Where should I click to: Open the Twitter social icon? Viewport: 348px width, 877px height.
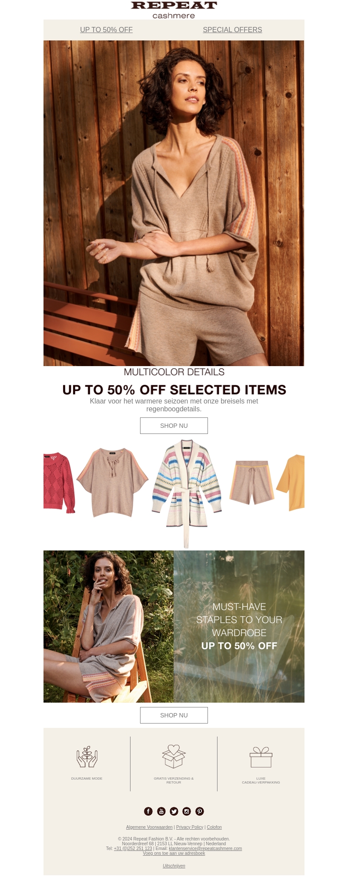[174, 811]
